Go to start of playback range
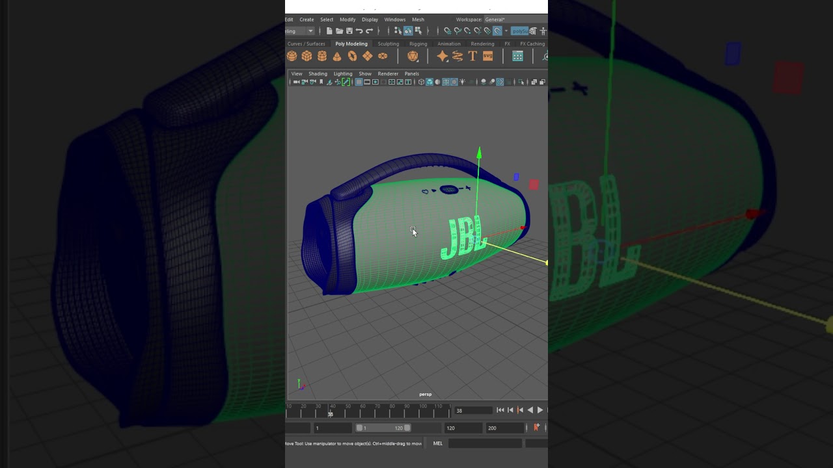833x468 pixels. 500,410
